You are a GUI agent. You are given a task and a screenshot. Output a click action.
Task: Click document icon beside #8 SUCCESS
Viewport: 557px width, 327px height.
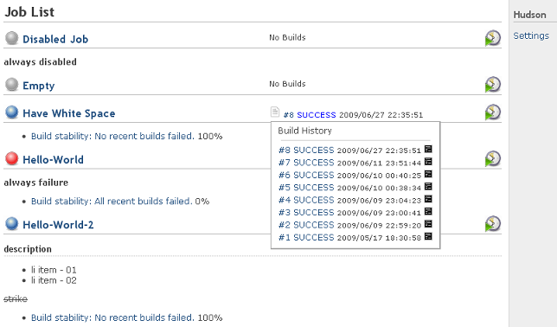(x=274, y=112)
